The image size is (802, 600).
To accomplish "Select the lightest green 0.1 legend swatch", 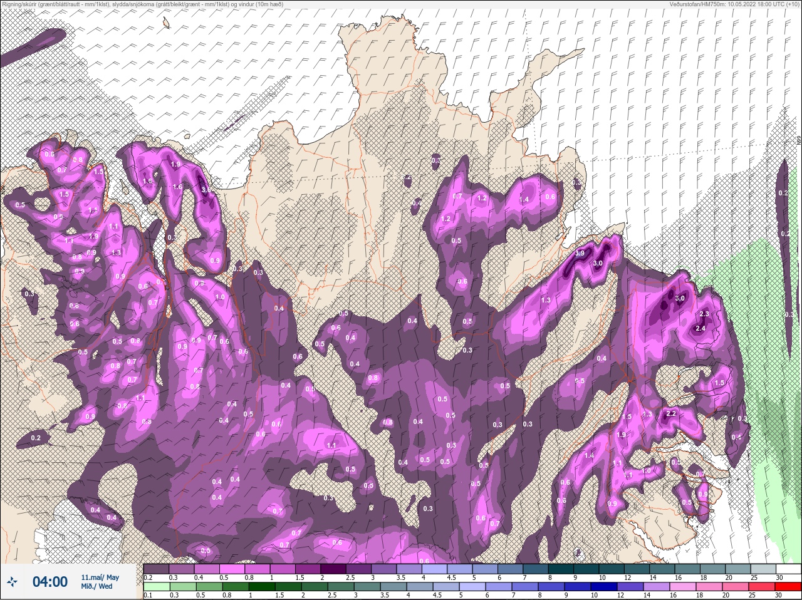I will [156, 587].
